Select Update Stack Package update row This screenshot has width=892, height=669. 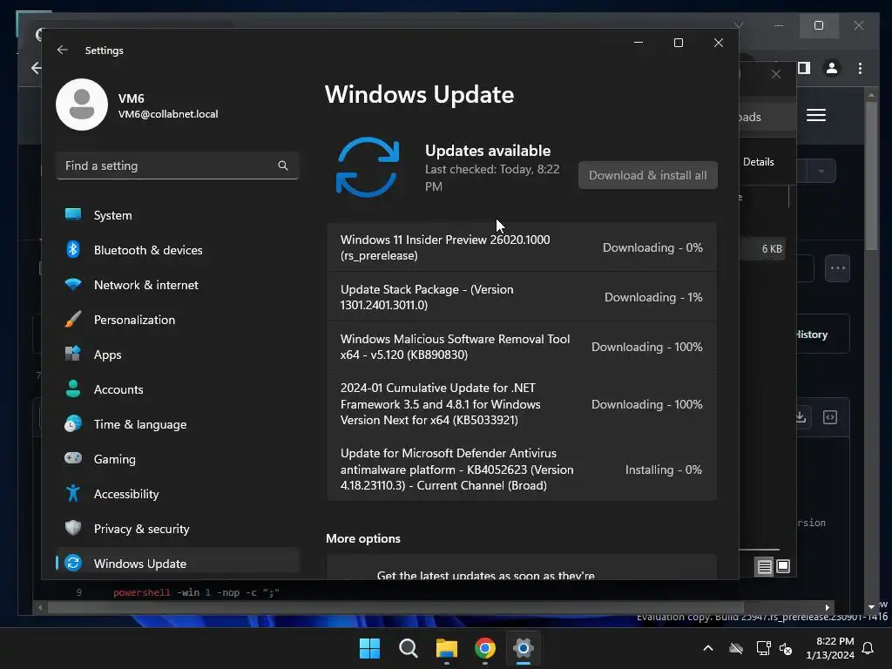[x=522, y=297]
